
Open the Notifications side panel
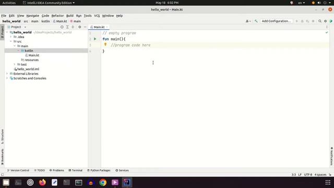[x=332, y=156]
